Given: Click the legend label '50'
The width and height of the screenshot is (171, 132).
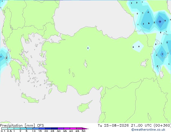Looking at the screenshot, I should click(83, 131).
